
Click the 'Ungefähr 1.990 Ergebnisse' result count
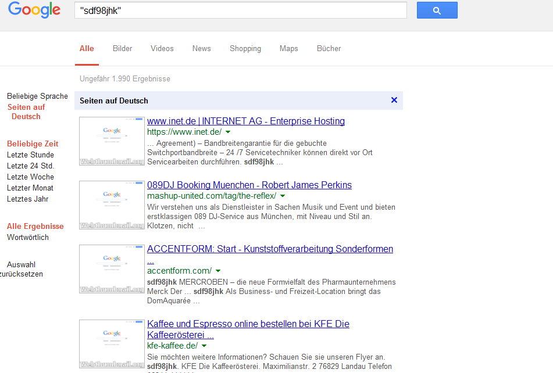[x=125, y=78]
